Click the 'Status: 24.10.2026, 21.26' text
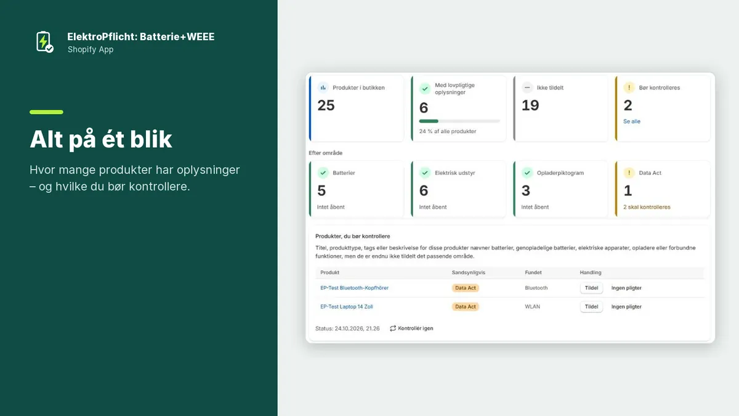 coord(347,328)
